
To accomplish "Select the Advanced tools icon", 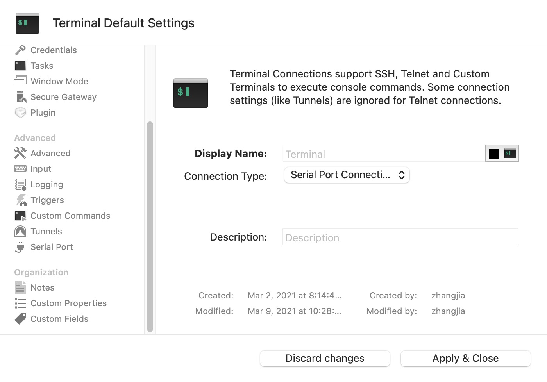I will click(20, 153).
